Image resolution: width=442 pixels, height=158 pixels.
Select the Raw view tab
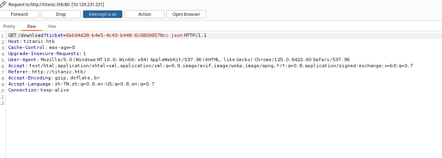tap(32, 26)
